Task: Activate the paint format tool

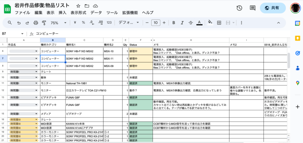Action: click(44, 23)
